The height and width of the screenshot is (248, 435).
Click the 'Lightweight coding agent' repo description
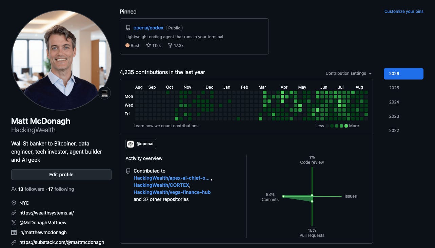point(174,37)
